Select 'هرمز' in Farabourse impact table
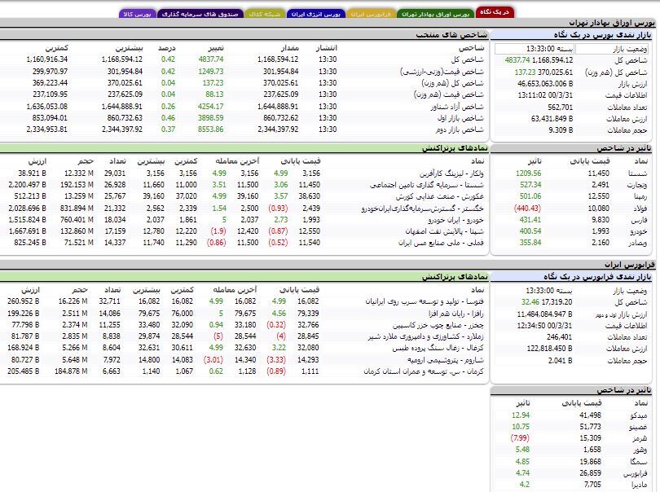The width and height of the screenshot is (660, 492). (640, 438)
